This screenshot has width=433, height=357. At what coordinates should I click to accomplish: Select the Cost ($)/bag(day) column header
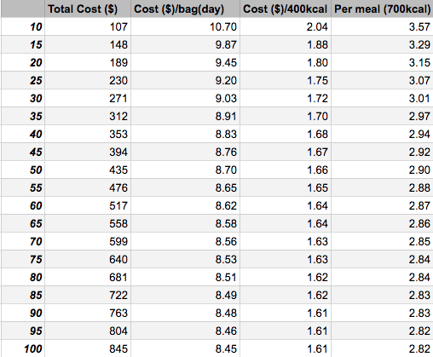tap(185, 9)
